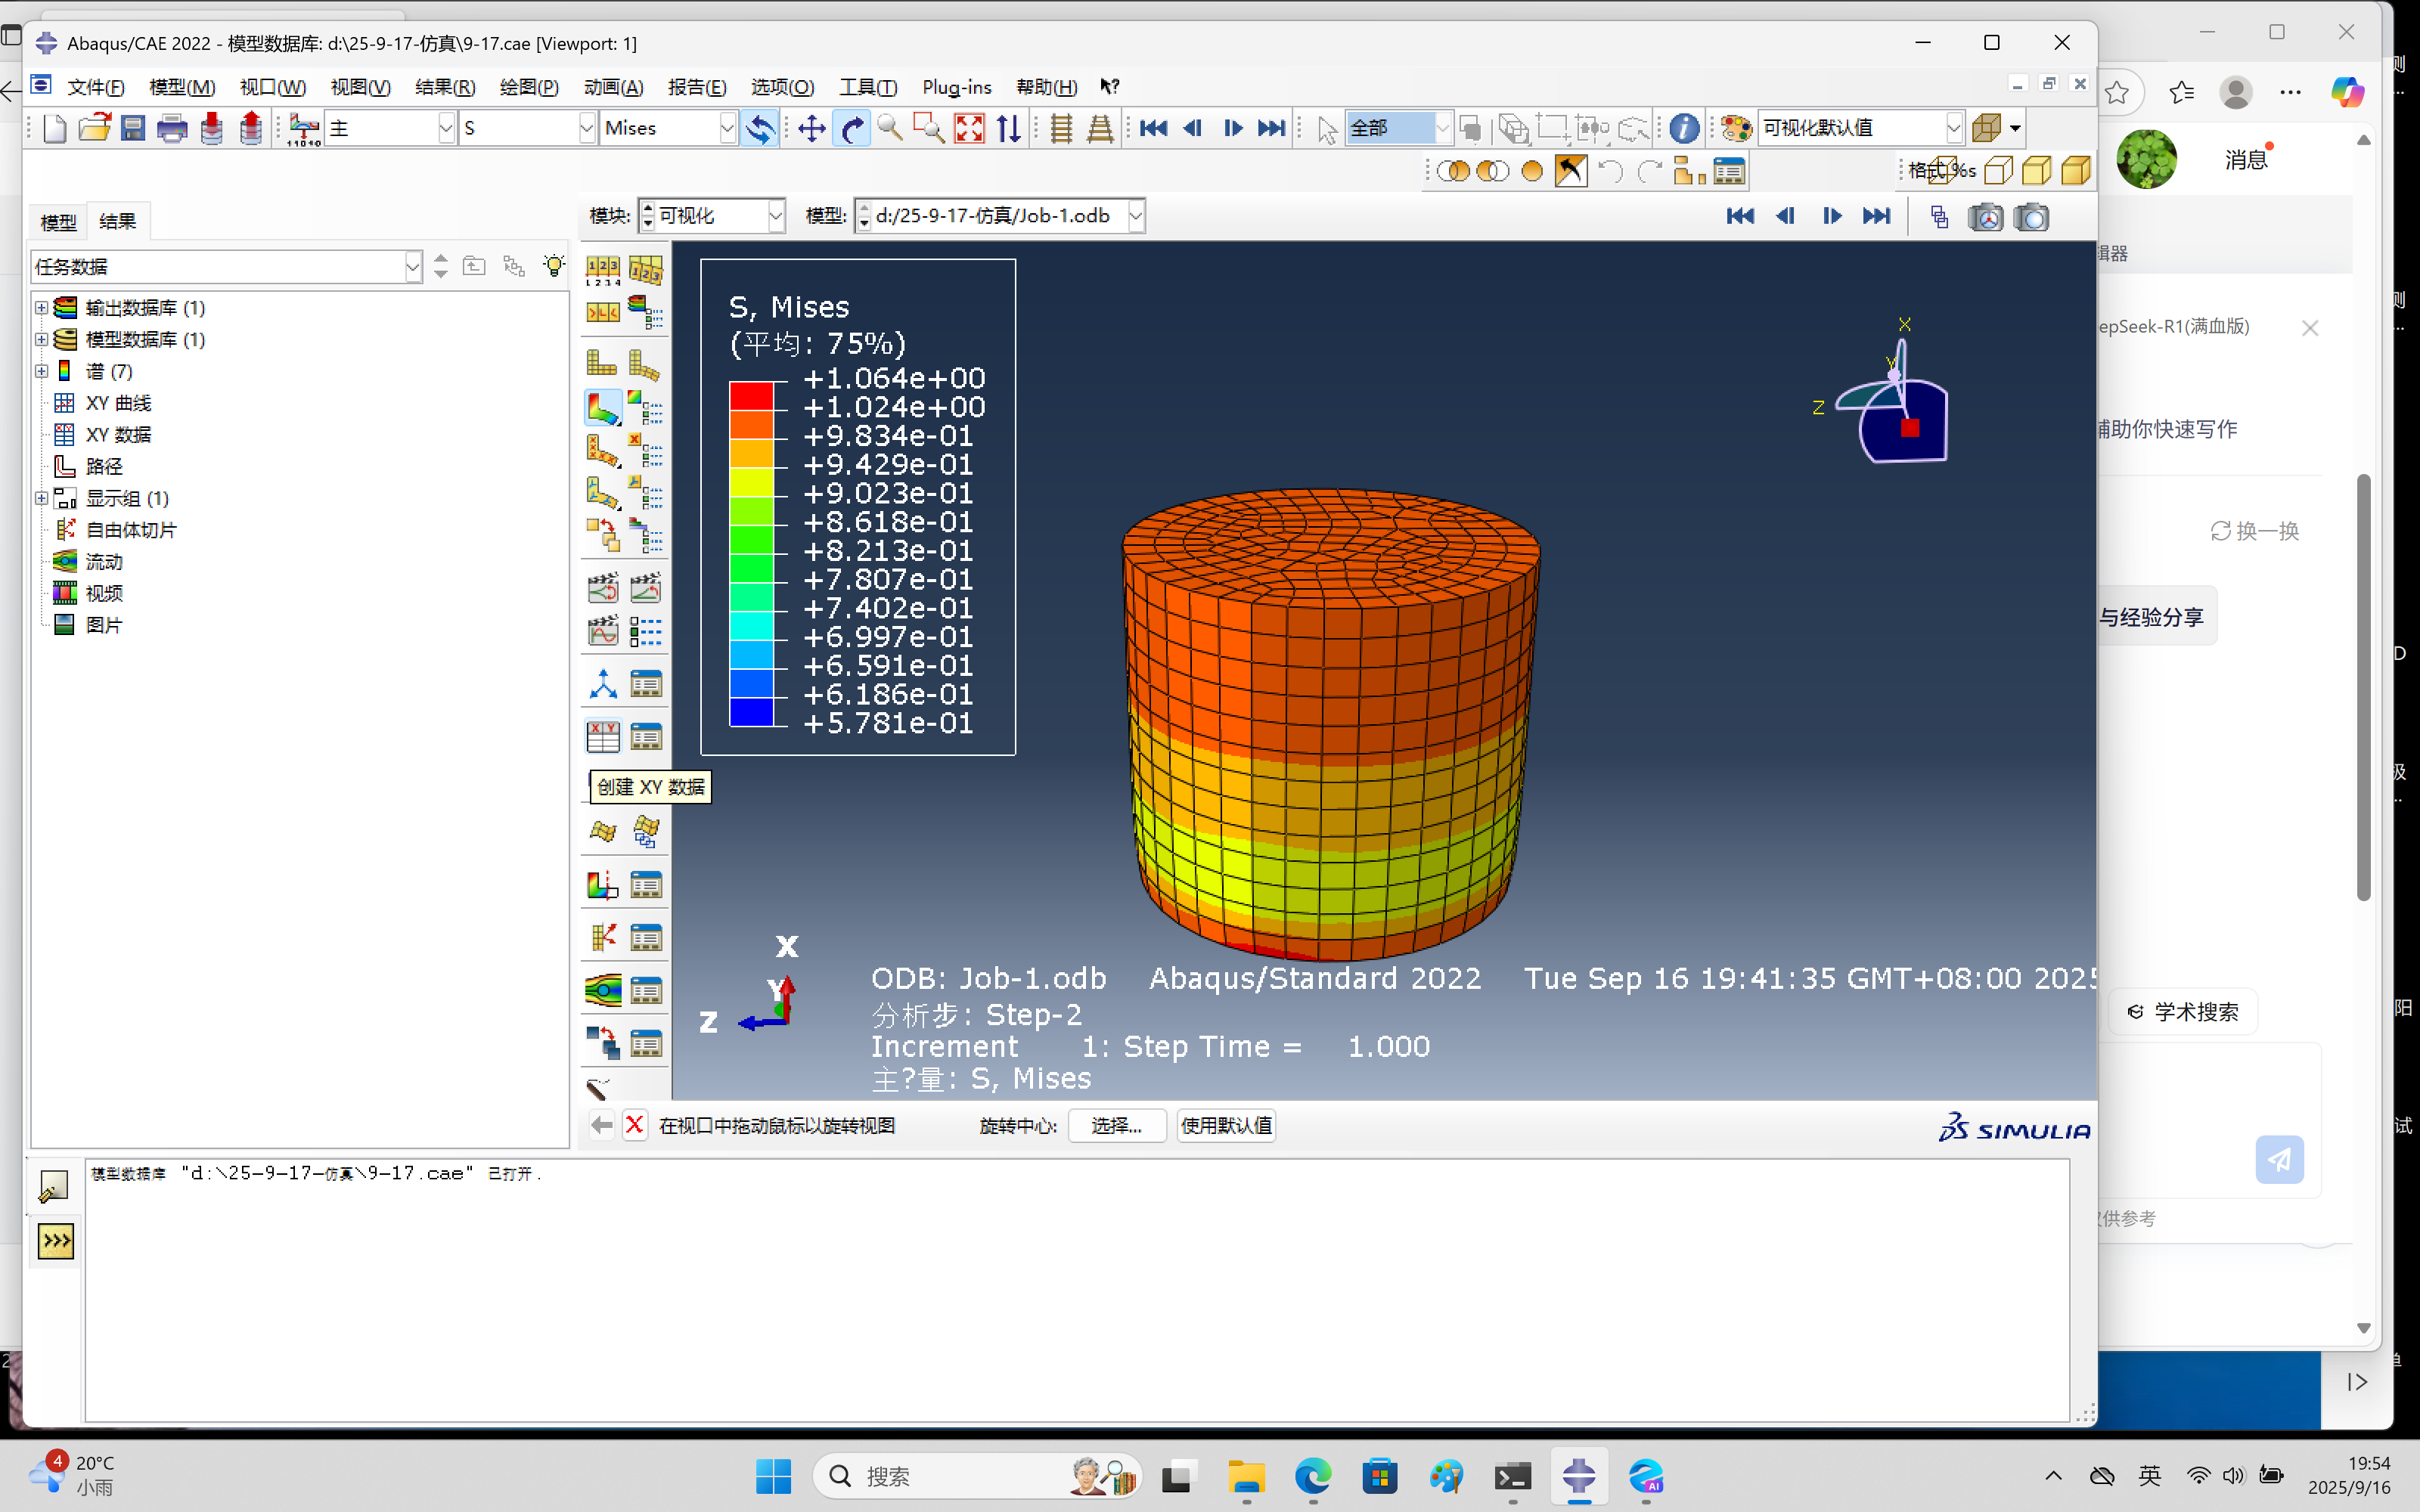Open the 动画(A) menu
The height and width of the screenshot is (1512, 2420).
(x=613, y=87)
